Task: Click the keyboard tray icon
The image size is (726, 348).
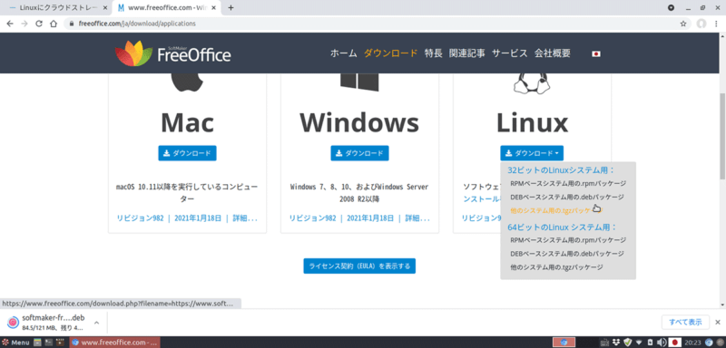Action: click(604, 343)
